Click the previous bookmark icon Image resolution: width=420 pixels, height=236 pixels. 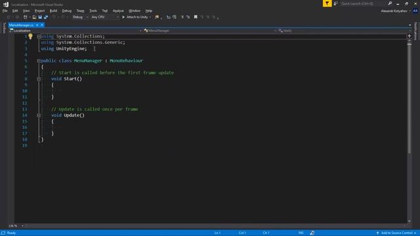pyautogui.click(x=202, y=17)
